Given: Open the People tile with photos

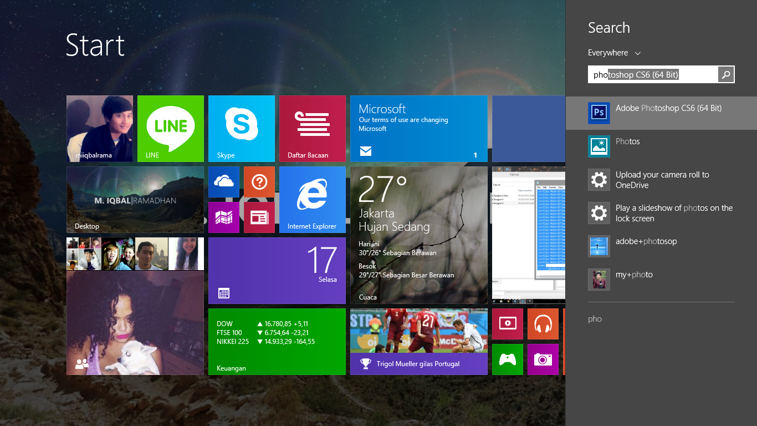Looking at the screenshot, I should point(135,306).
